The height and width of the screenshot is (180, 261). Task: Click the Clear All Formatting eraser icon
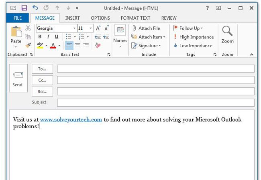tap(98, 45)
